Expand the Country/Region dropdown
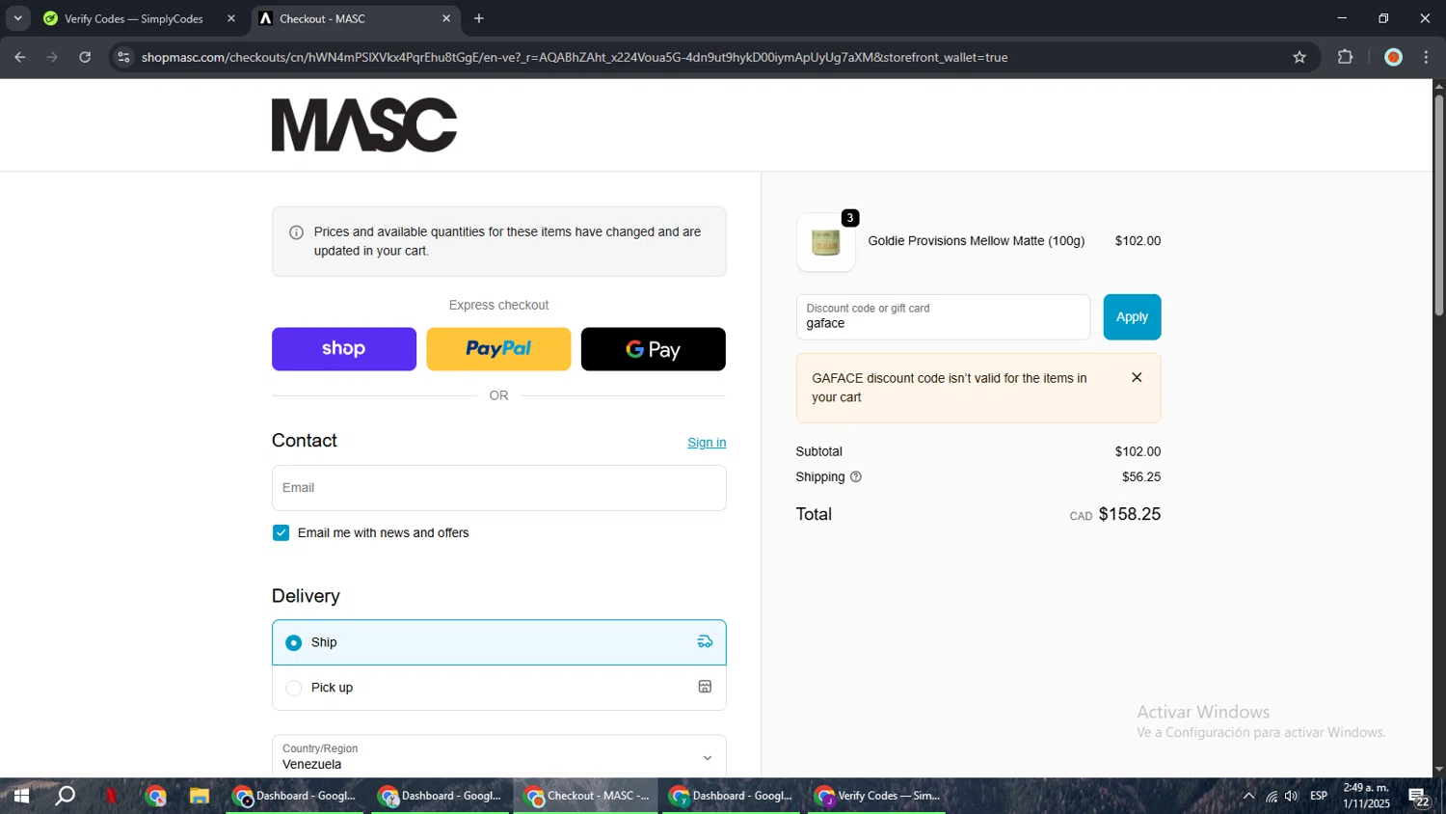 498,757
